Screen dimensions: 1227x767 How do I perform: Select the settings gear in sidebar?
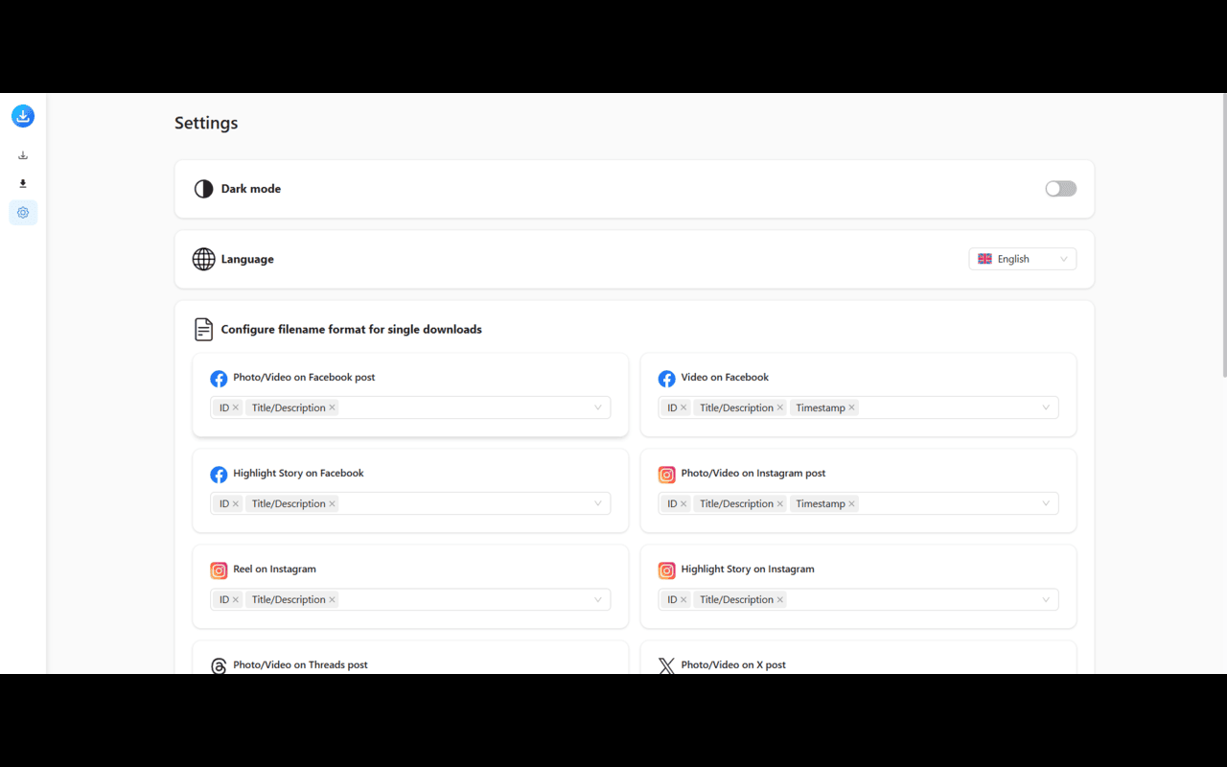23,213
